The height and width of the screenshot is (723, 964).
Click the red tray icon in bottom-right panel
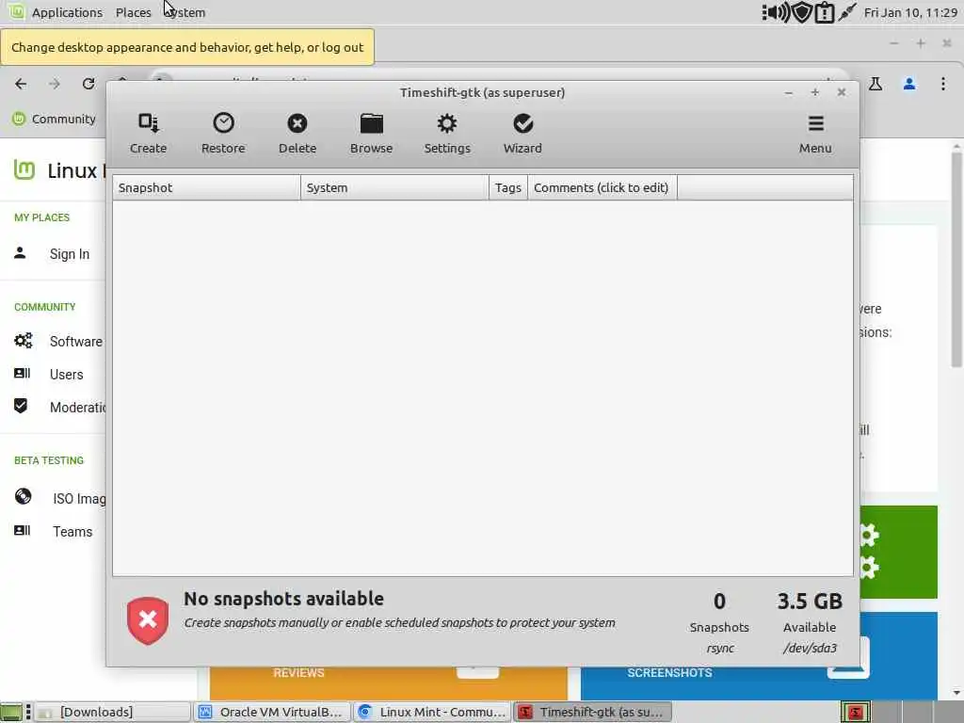pos(855,712)
